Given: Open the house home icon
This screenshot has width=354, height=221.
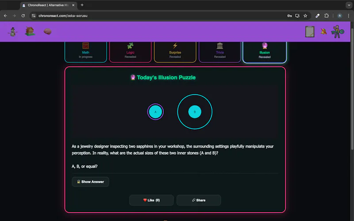Looking at the screenshot, I should click(x=30, y=31).
